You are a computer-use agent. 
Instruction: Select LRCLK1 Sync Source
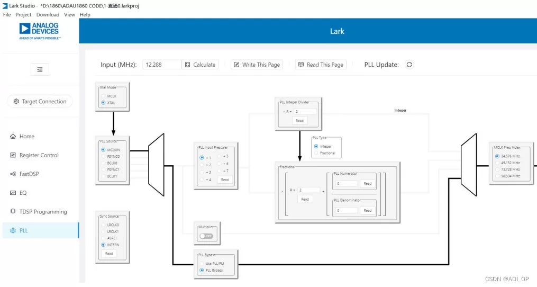coord(103,232)
